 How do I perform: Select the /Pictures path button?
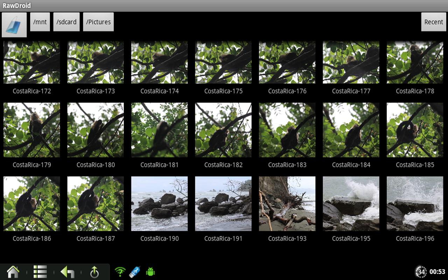(98, 22)
